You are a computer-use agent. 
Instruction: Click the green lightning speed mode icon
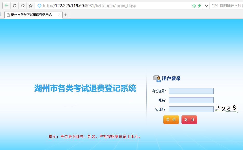pyautogui.click(x=199, y=6)
